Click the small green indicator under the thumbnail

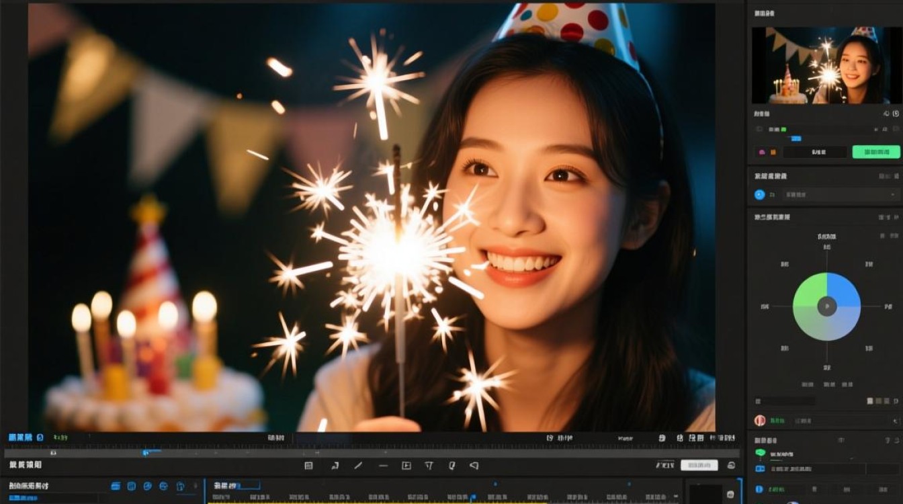783,129
